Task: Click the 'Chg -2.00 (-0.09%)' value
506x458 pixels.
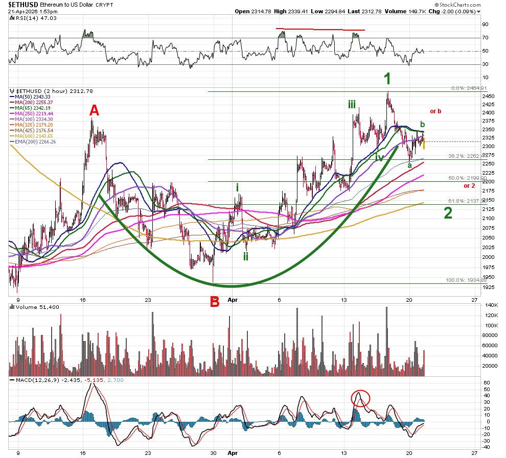Action: [452, 11]
